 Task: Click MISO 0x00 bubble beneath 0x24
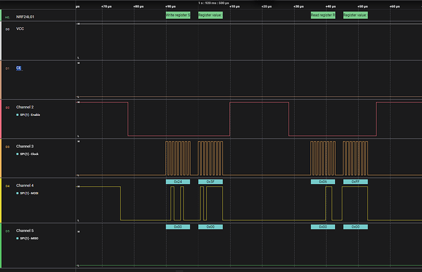178,227
